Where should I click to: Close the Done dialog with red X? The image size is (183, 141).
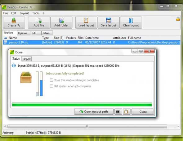point(149,51)
